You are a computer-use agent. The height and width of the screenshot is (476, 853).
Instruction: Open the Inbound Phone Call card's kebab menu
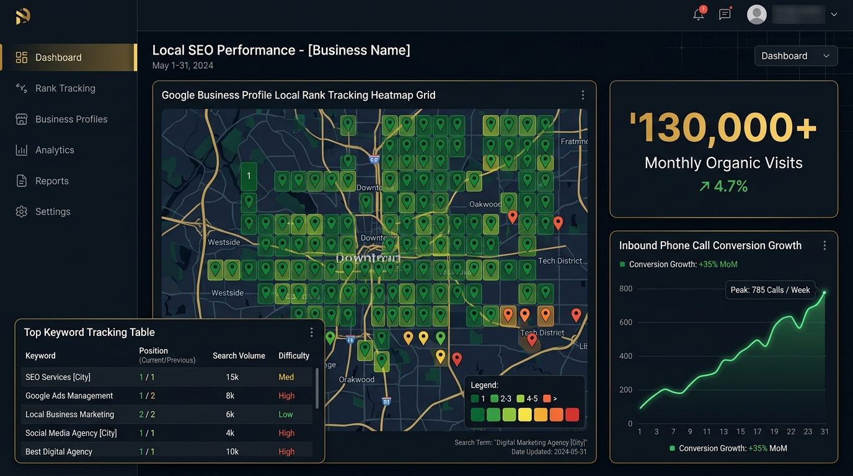click(824, 245)
